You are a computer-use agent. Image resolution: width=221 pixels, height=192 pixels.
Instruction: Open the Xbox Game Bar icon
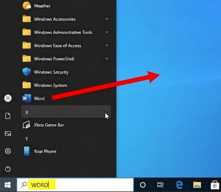point(27,125)
